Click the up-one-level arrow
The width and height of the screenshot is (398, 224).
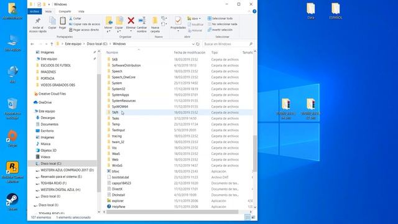coord(52,44)
